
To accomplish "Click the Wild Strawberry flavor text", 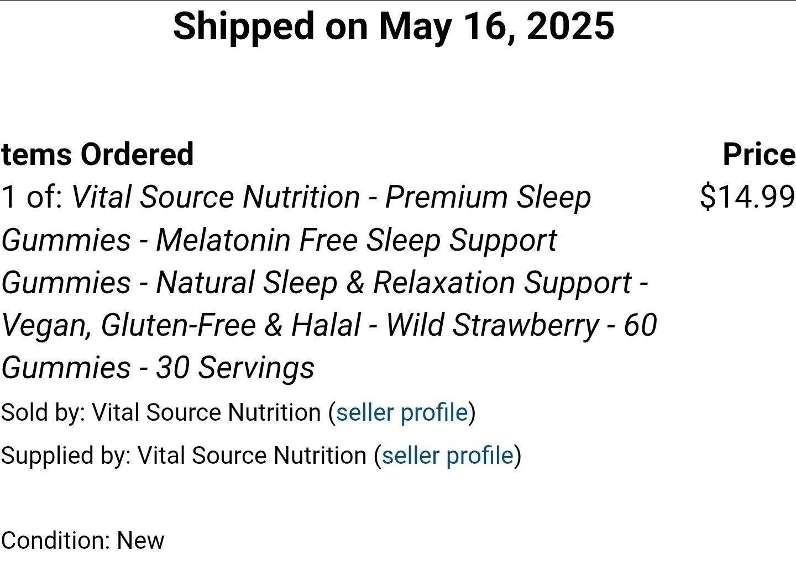I will click(x=492, y=325).
